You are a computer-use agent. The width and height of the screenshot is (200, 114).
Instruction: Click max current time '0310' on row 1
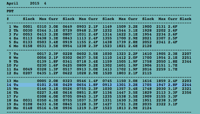click(x=42, y=27)
